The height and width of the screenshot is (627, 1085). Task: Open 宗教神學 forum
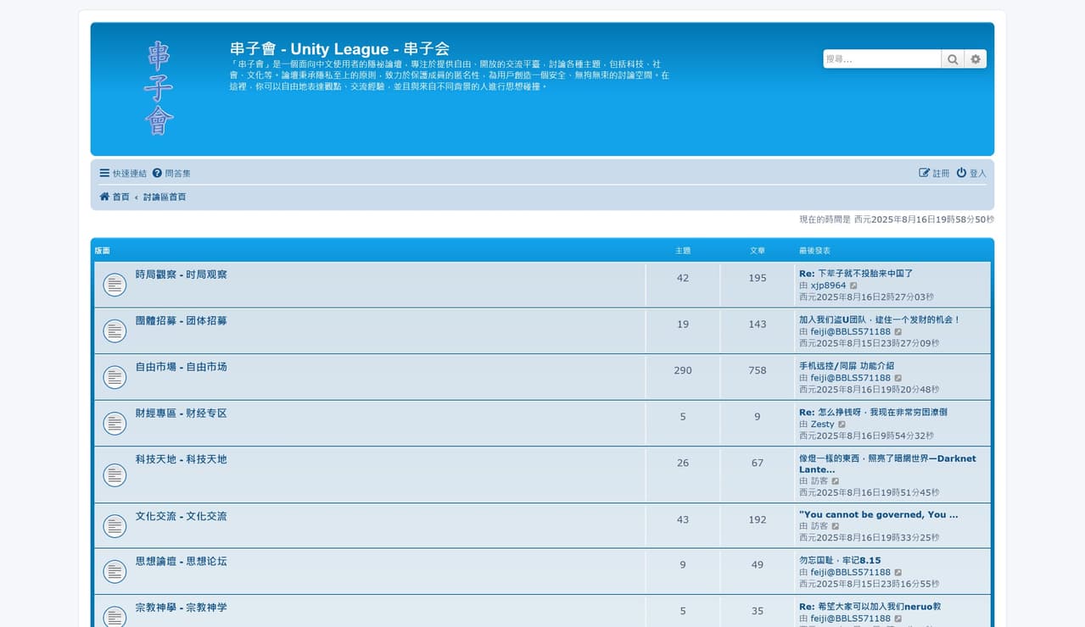pyautogui.click(x=182, y=608)
